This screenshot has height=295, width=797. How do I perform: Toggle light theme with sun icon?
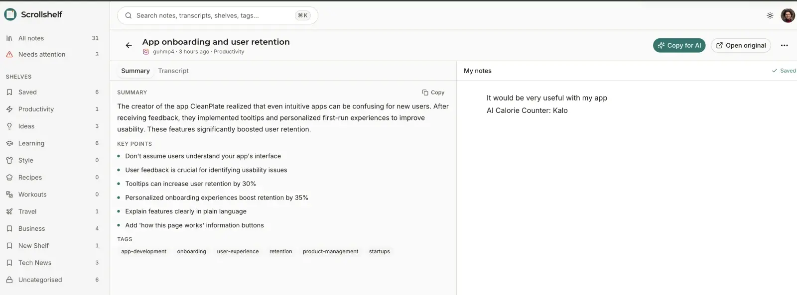(770, 15)
